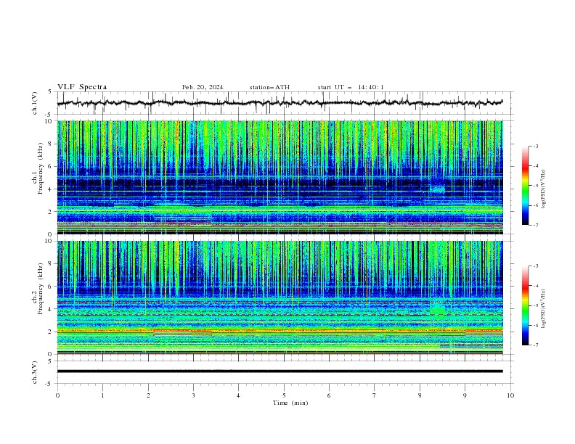Viewport: 575px width, 444px height.
Task: Click tick label '10' on the Time axis
Action: click(x=510, y=395)
